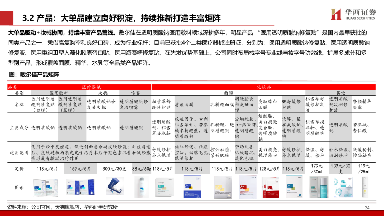The image size is (384, 216).
Task: Select the 159元/5片 price cell
Action: point(71,169)
